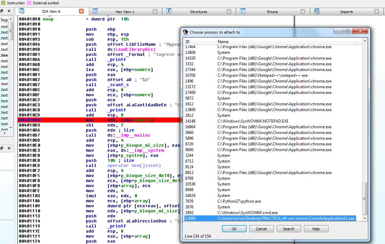Float the lower-left docked panel
This screenshot has width=385, height=244.
click(2, 148)
